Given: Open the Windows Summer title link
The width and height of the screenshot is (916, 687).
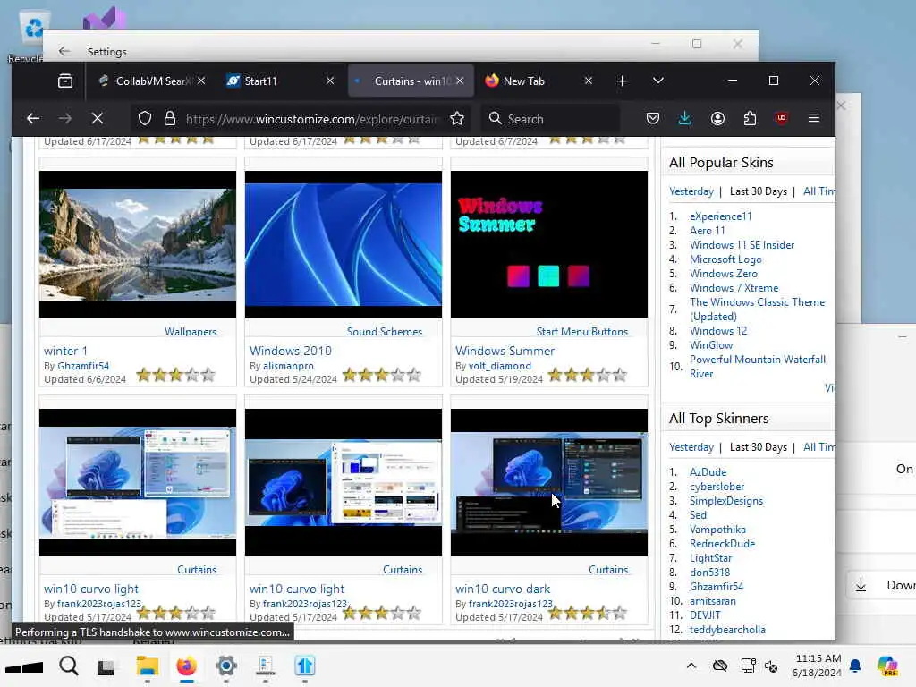Looking at the screenshot, I should (505, 351).
